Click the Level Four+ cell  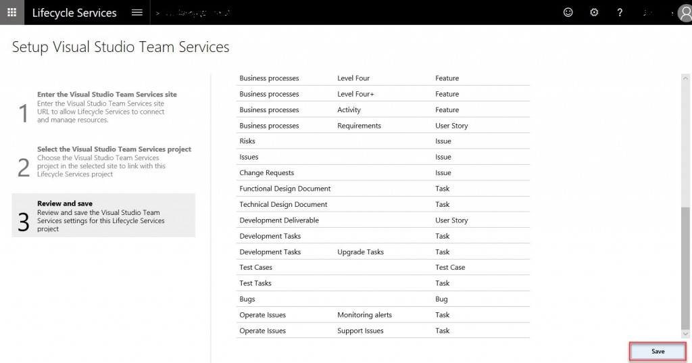[x=355, y=94]
